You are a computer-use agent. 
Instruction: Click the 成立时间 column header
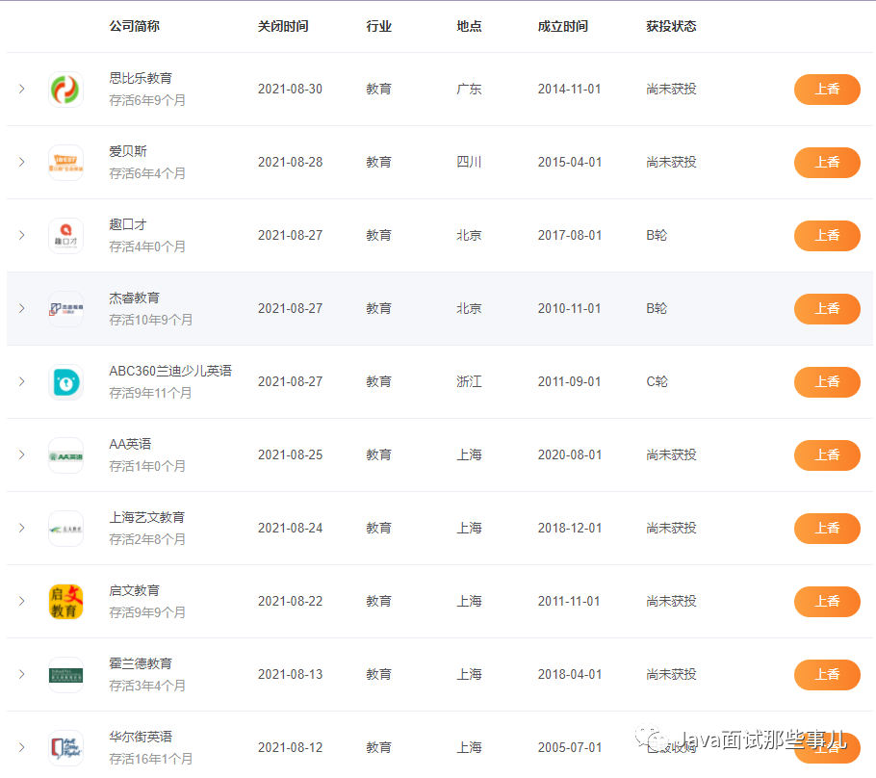coord(562,26)
